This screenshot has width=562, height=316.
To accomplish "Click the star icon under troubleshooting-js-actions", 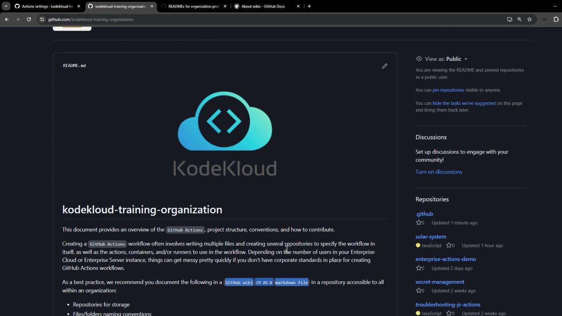I will 449,313.
